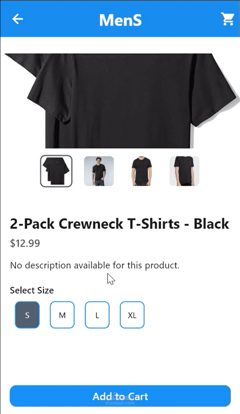Screen dimensions: 240x414
Task: Click the word 'Black' in product name
Action: 211,224
